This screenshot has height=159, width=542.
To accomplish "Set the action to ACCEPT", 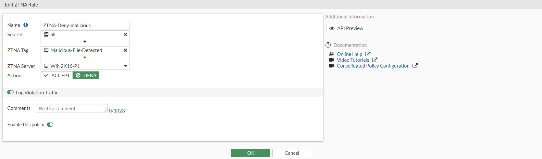I will (57, 75).
